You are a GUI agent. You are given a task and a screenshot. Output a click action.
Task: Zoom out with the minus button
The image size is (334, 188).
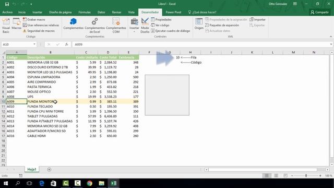click(x=292, y=175)
